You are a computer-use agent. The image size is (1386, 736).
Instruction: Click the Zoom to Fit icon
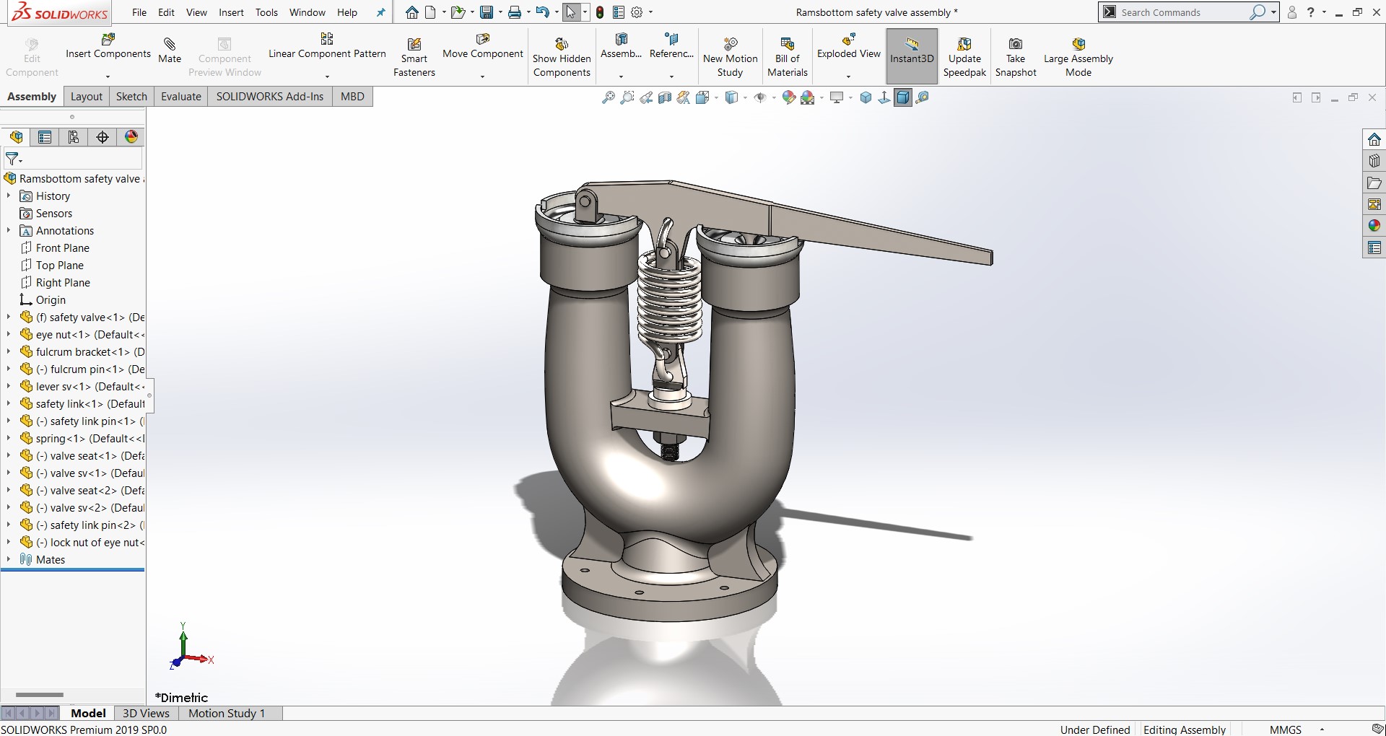(609, 97)
